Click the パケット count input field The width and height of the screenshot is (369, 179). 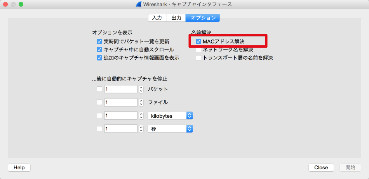click(x=121, y=89)
